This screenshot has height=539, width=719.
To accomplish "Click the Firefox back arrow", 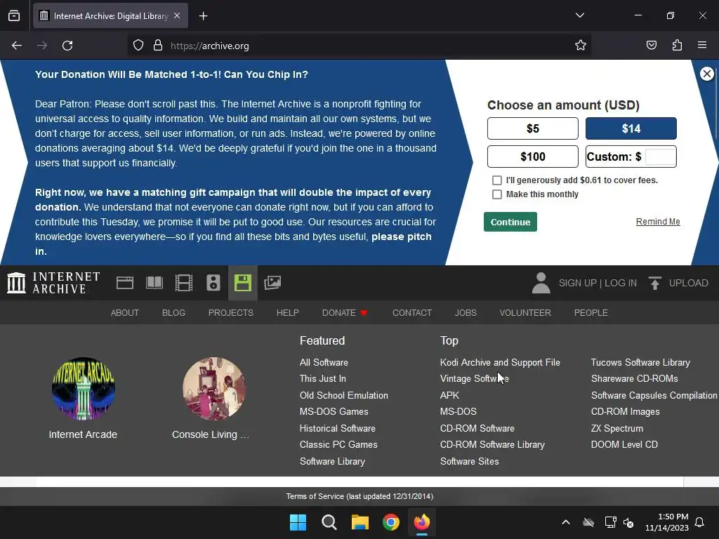I will point(17,46).
